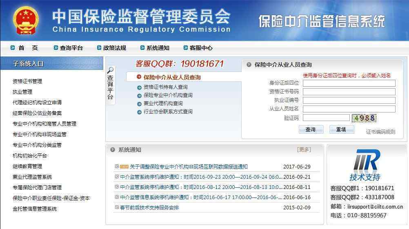The width and height of the screenshot is (409, 229).
Task: Click the magnifier icon above 查询平台
Action: (110, 70)
